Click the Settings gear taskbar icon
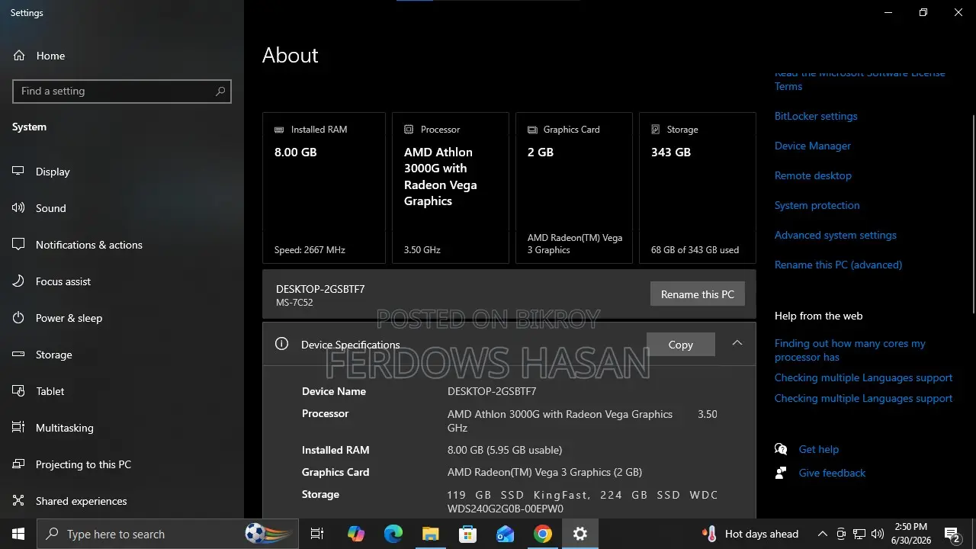Viewport: 976px width, 549px height. [x=580, y=534]
